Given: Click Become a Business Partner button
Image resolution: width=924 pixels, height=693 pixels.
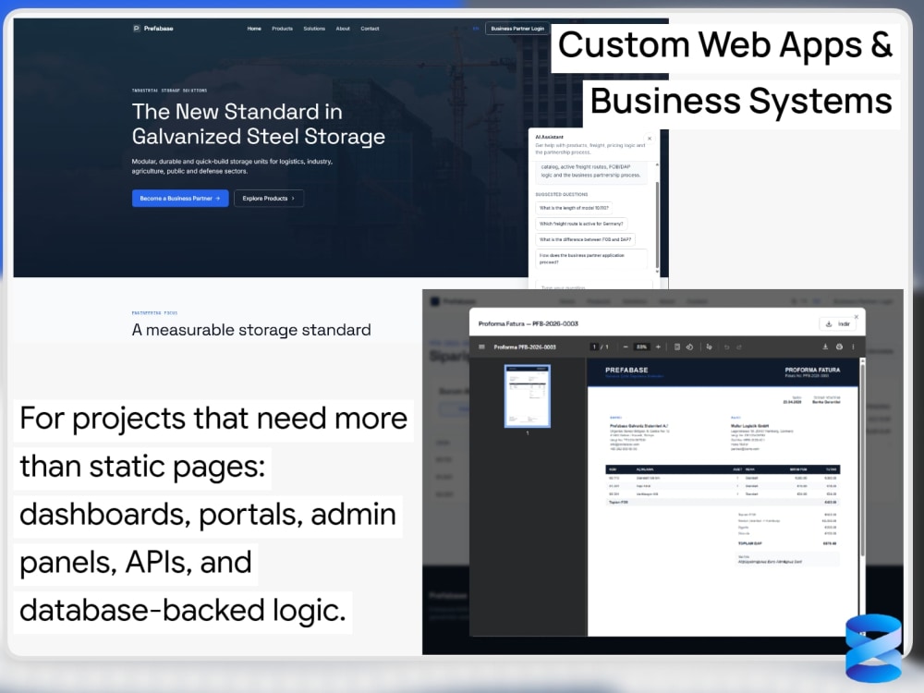Looking at the screenshot, I should pos(180,199).
